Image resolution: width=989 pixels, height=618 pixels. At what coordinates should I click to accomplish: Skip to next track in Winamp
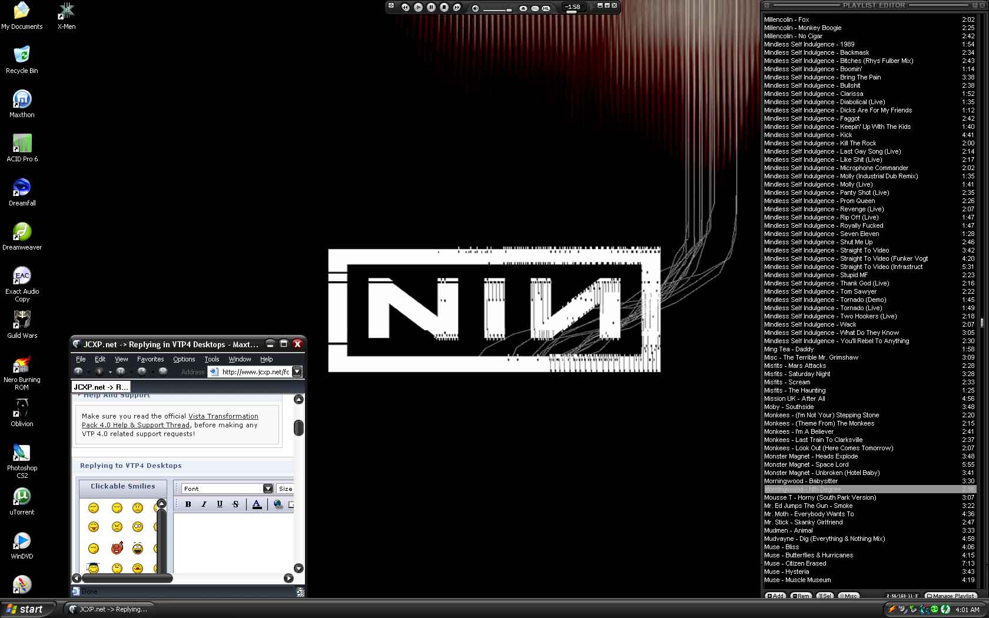457,7
